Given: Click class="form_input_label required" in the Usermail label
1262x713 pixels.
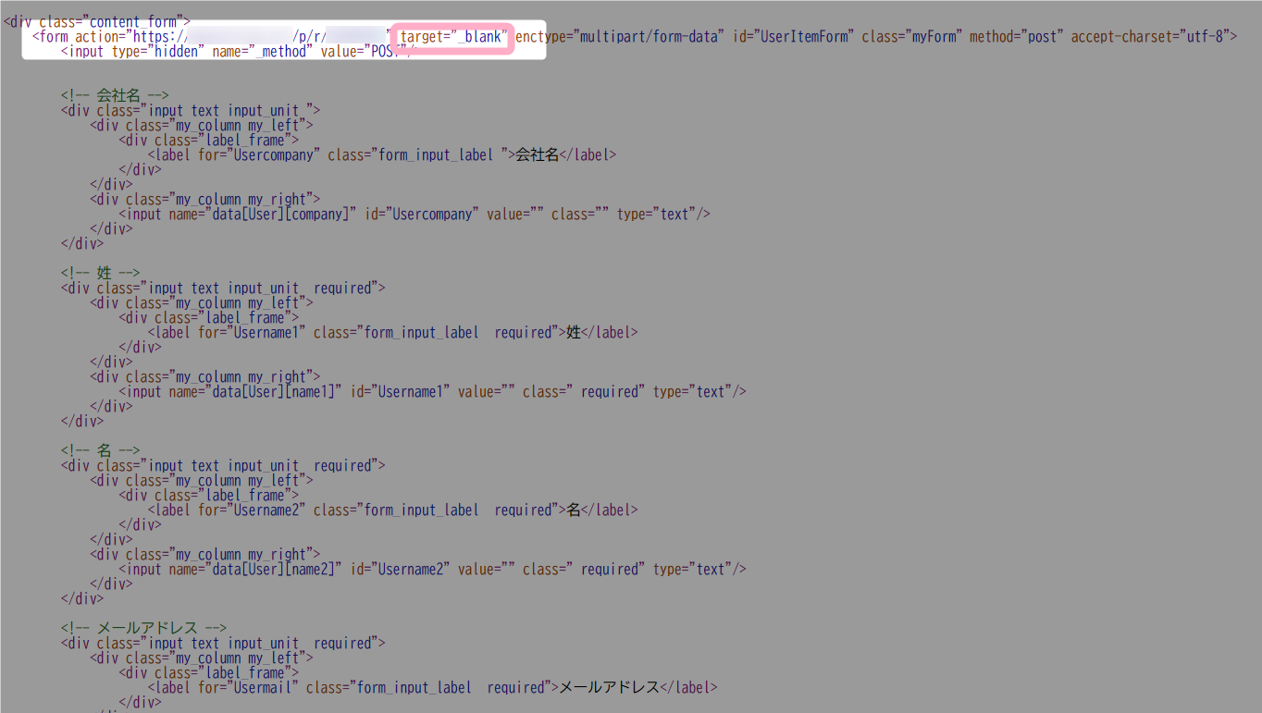Looking at the screenshot, I should click(428, 688).
